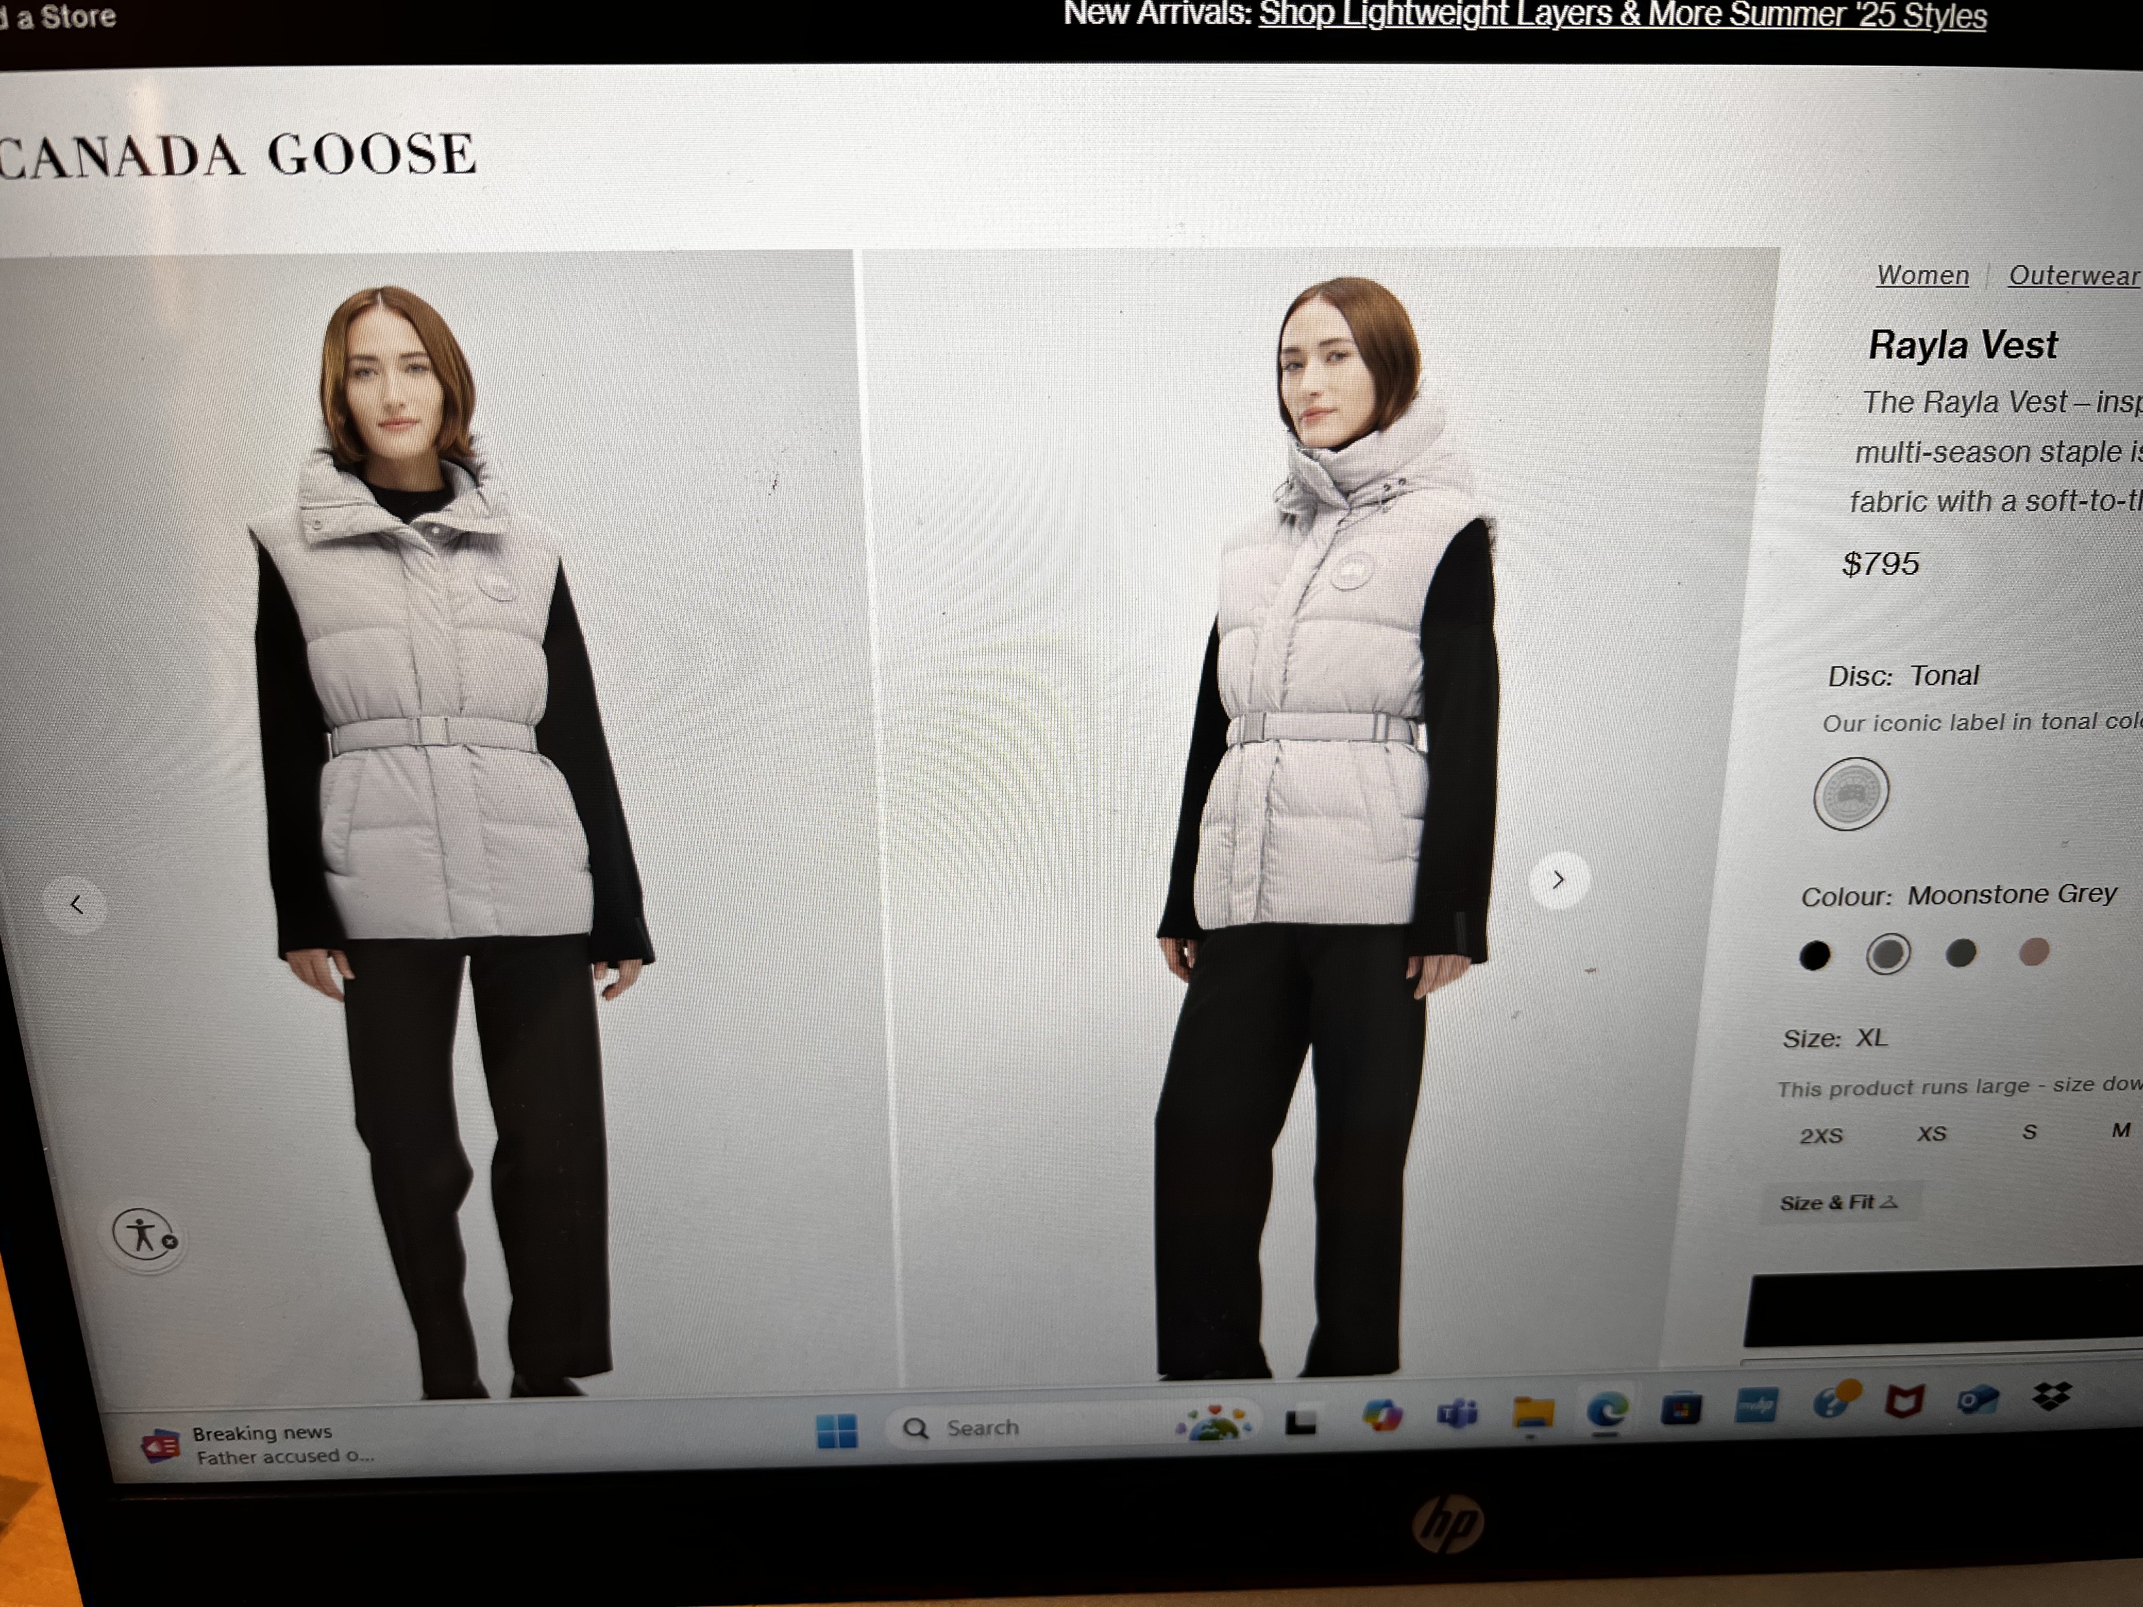Open Microsoft Store from the taskbar
This screenshot has width=2143, height=1607.
point(1681,1408)
